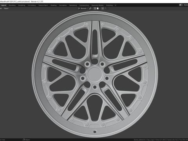Switch to the Rendering workspace tab
Screen dimensions: 188x141
pyautogui.click(x=73, y=5)
